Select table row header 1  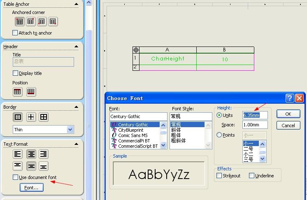(136, 59)
